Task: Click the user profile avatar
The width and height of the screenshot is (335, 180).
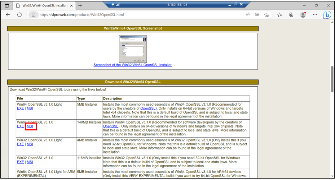Action: pyautogui.click(x=303, y=15)
